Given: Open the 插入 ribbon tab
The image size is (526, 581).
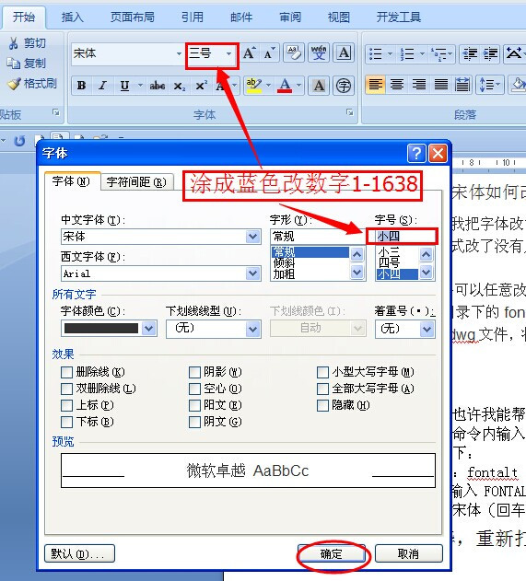Looking at the screenshot, I should [72, 17].
